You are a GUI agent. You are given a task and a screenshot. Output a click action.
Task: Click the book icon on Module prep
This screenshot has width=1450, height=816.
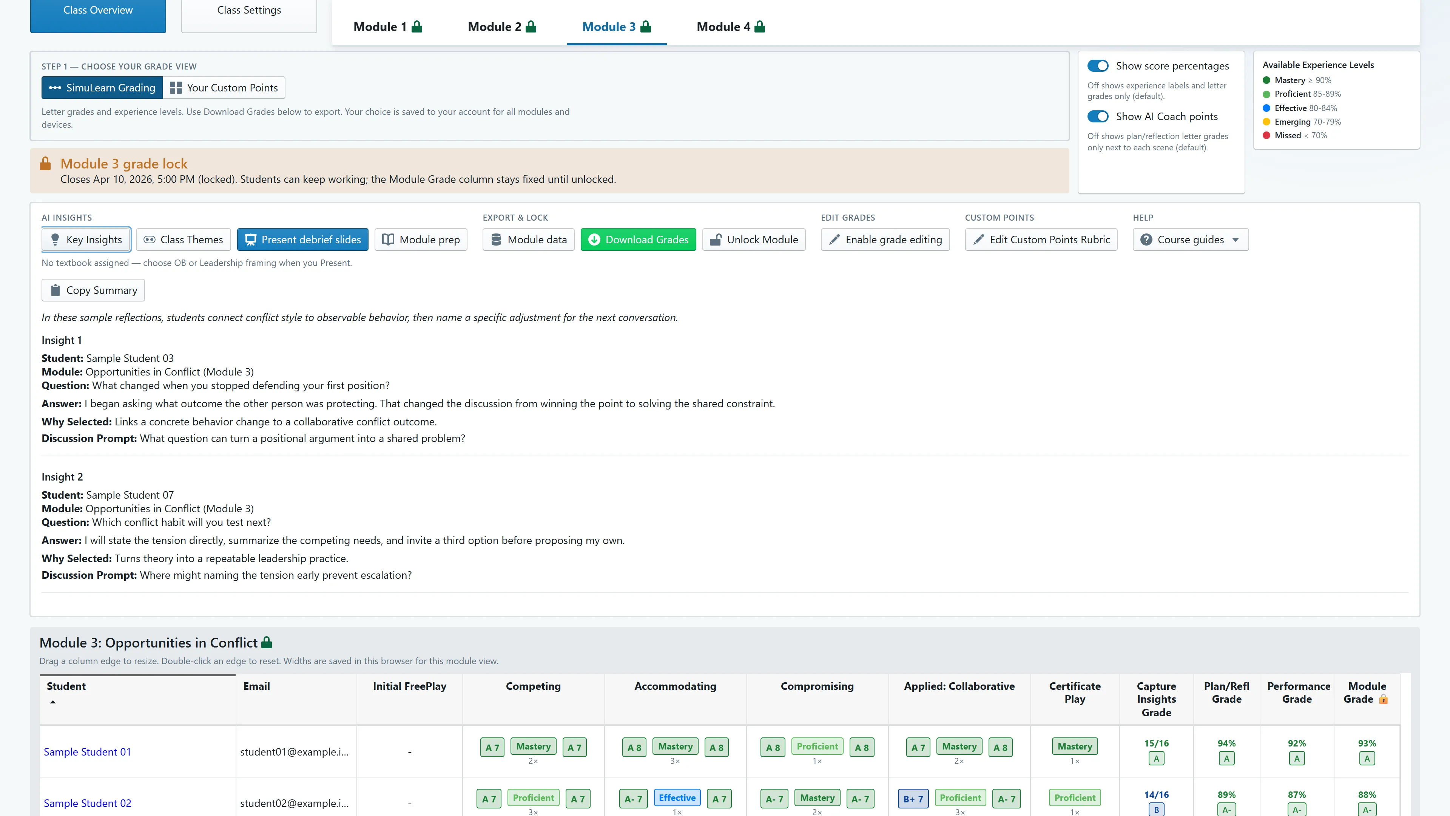[x=388, y=240]
